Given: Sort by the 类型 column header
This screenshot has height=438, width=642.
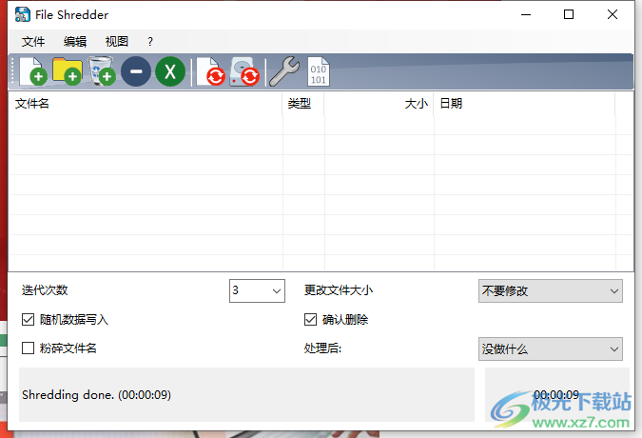Looking at the screenshot, I should 303,104.
